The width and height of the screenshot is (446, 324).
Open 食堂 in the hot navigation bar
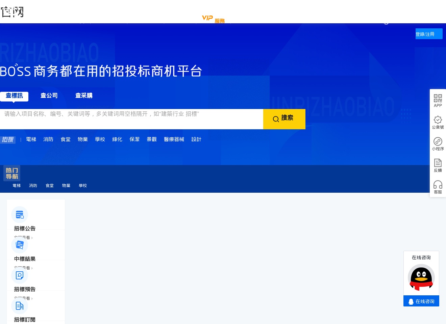pyautogui.click(x=50, y=186)
